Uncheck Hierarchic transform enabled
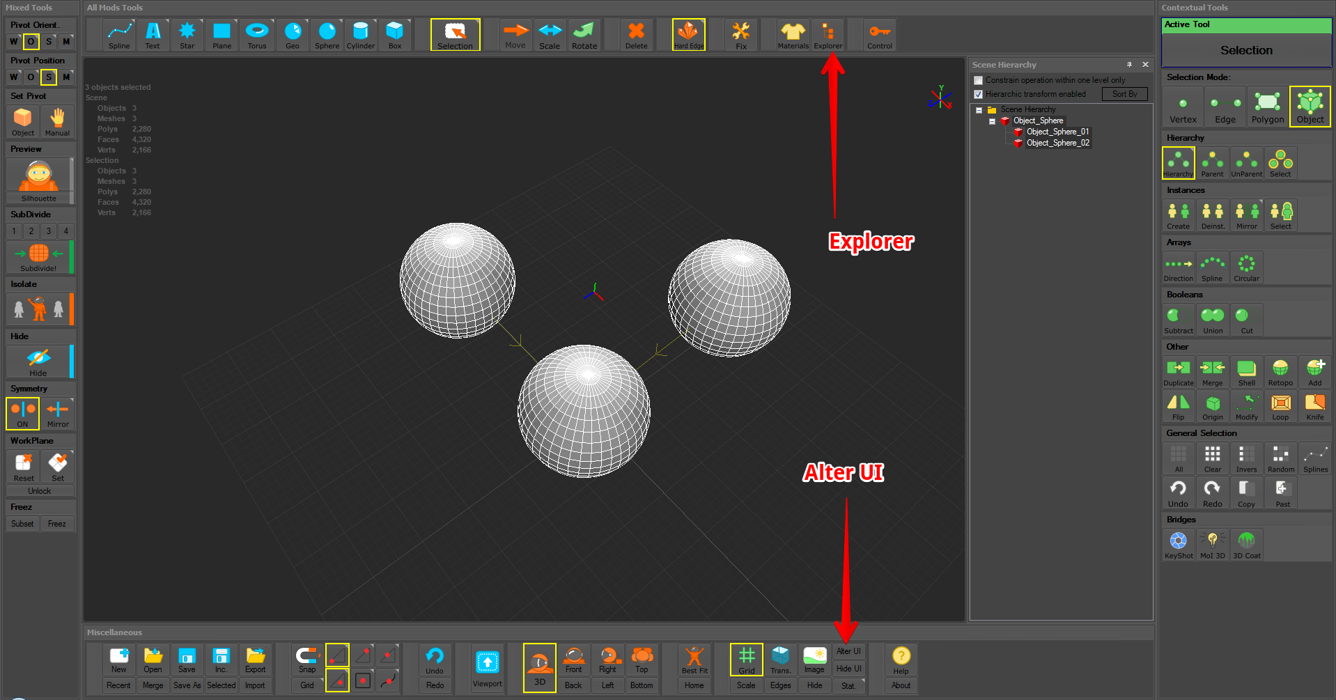 pos(979,95)
